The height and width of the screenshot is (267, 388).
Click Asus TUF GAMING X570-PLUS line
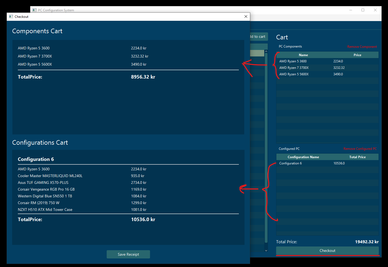click(43, 182)
